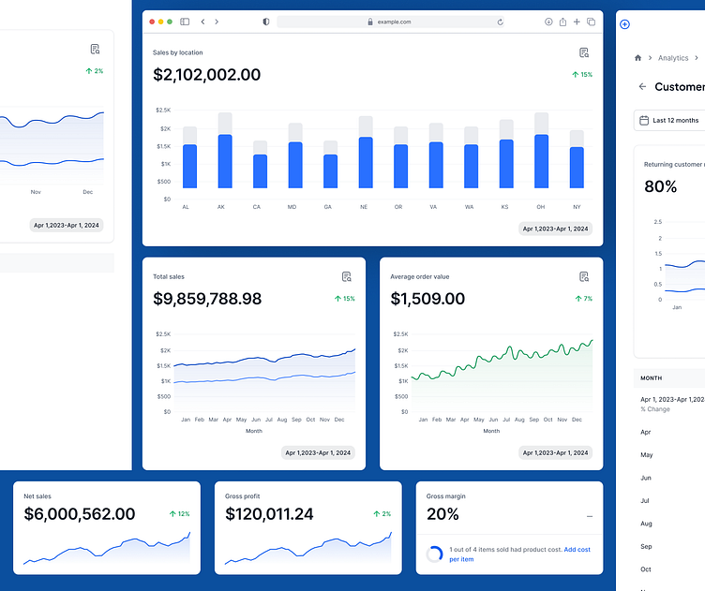Click the NY bar in sales chart

577,167
